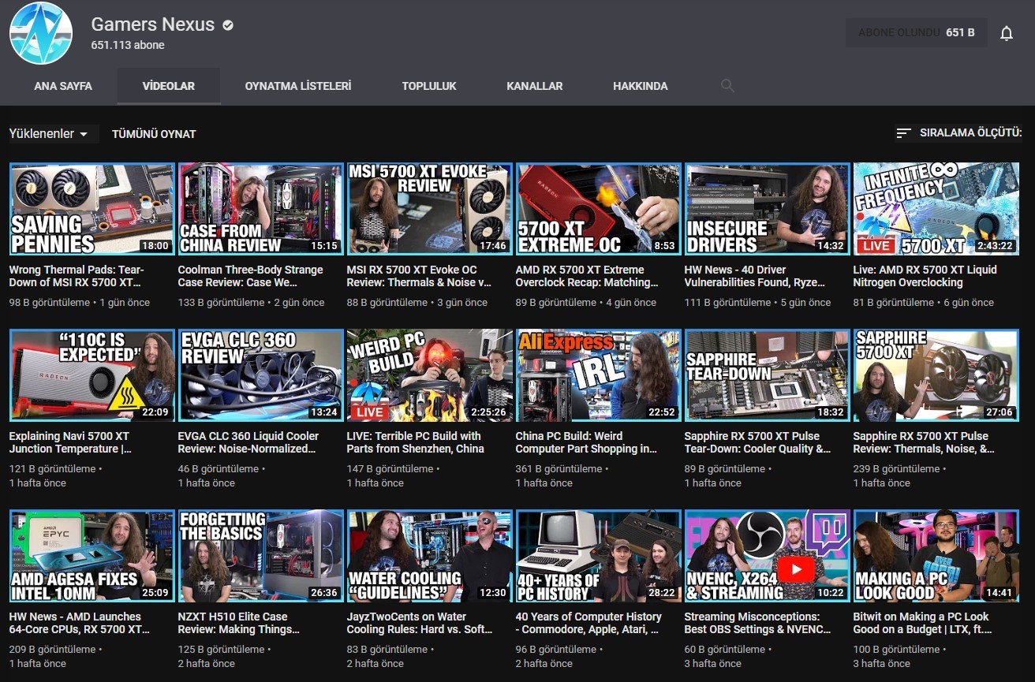
Task: Play the WATER COOLING GUIDELINES thumbnail
Action: 429,556
